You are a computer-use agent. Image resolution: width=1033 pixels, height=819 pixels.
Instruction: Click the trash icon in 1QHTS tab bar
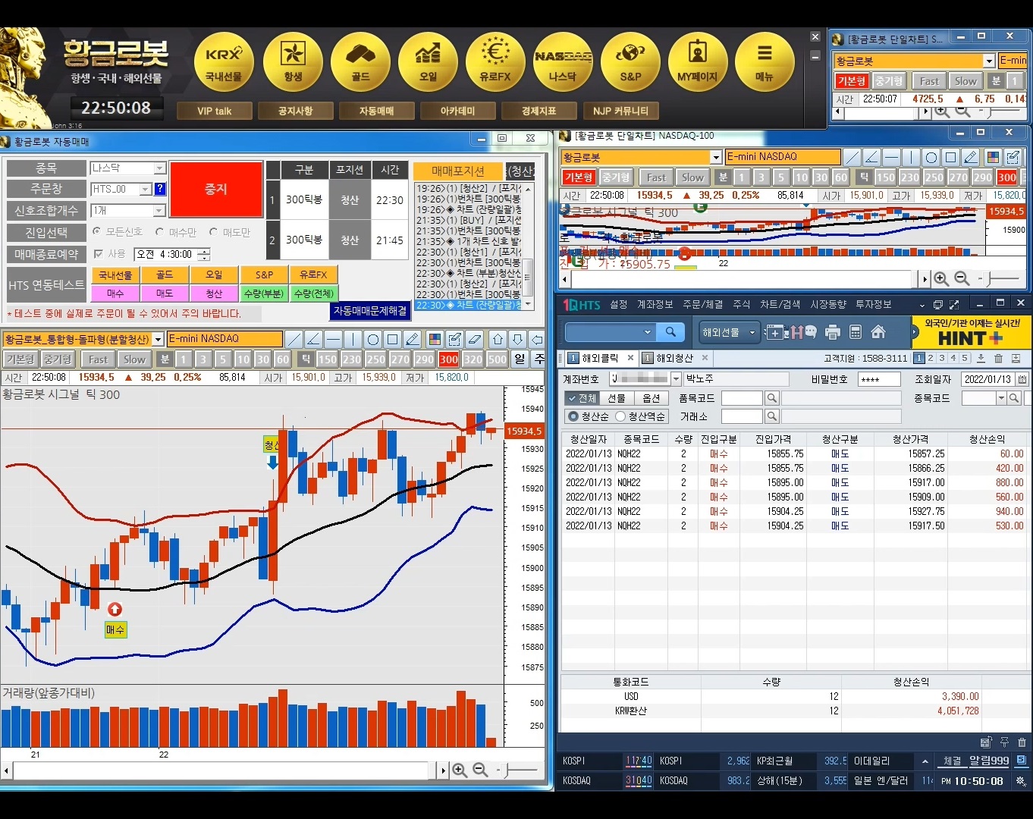(x=998, y=359)
